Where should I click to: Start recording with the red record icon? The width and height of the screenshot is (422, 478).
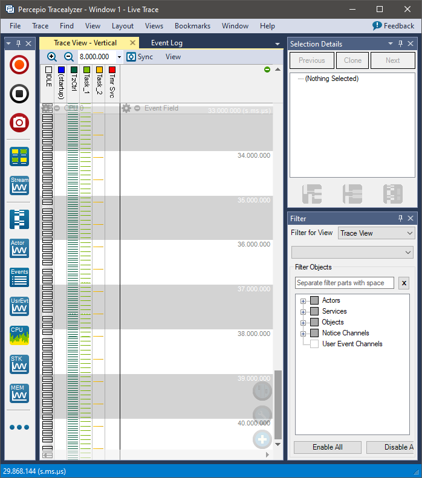(x=19, y=65)
